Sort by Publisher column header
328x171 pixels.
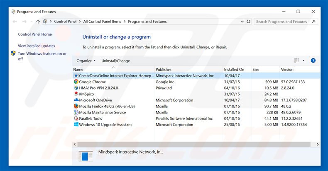click(163, 70)
